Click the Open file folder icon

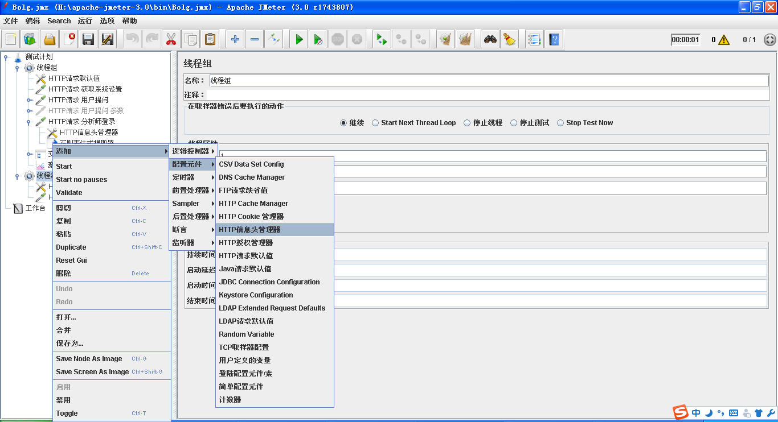[50, 39]
